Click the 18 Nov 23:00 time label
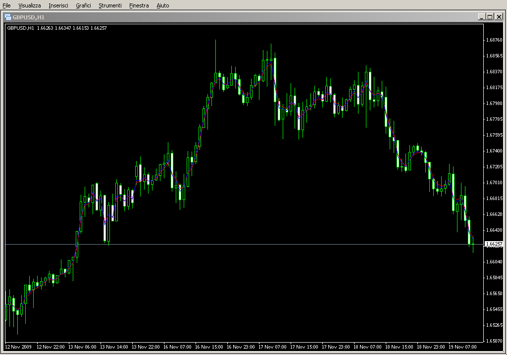507x355 pixels. (431, 347)
